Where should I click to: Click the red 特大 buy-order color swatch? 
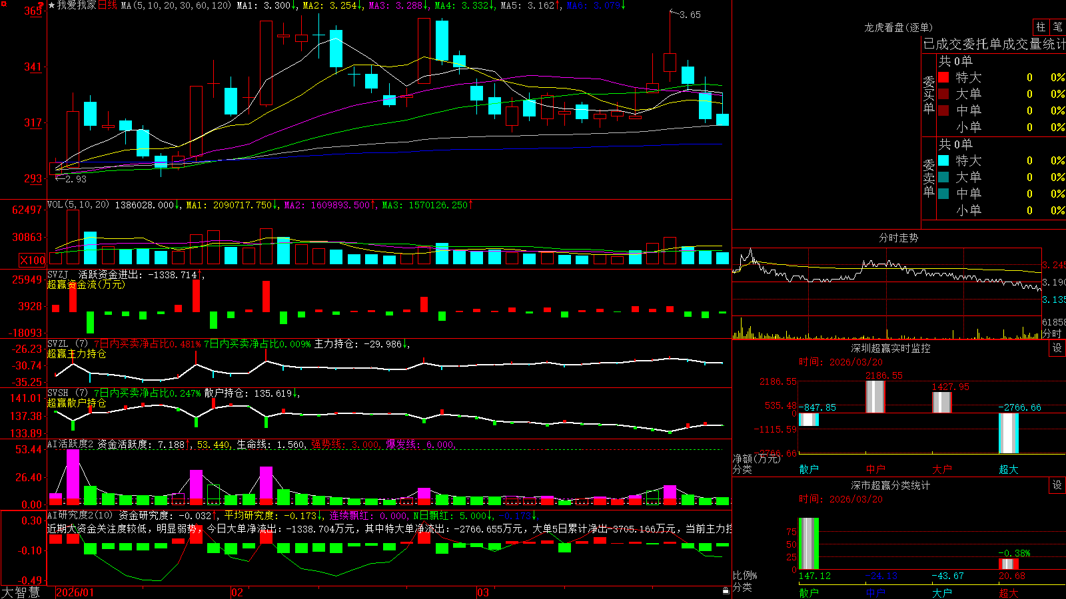(943, 77)
